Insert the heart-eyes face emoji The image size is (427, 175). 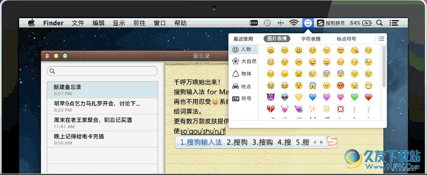coord(341,50)
